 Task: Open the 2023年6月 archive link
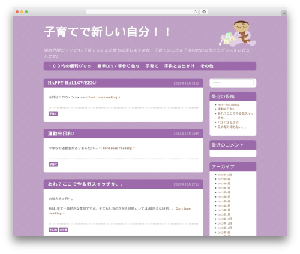point(224,192)
